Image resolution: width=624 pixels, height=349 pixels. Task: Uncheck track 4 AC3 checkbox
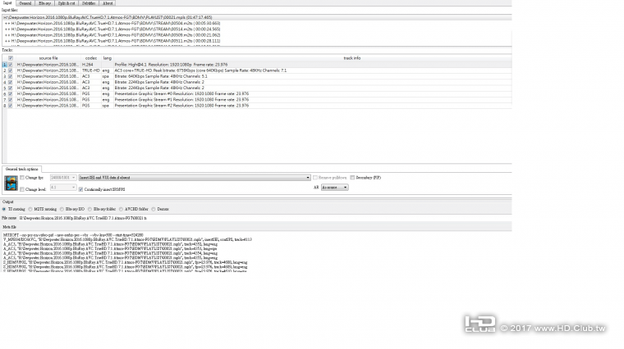pyautogui.click(x=11, y=82)
